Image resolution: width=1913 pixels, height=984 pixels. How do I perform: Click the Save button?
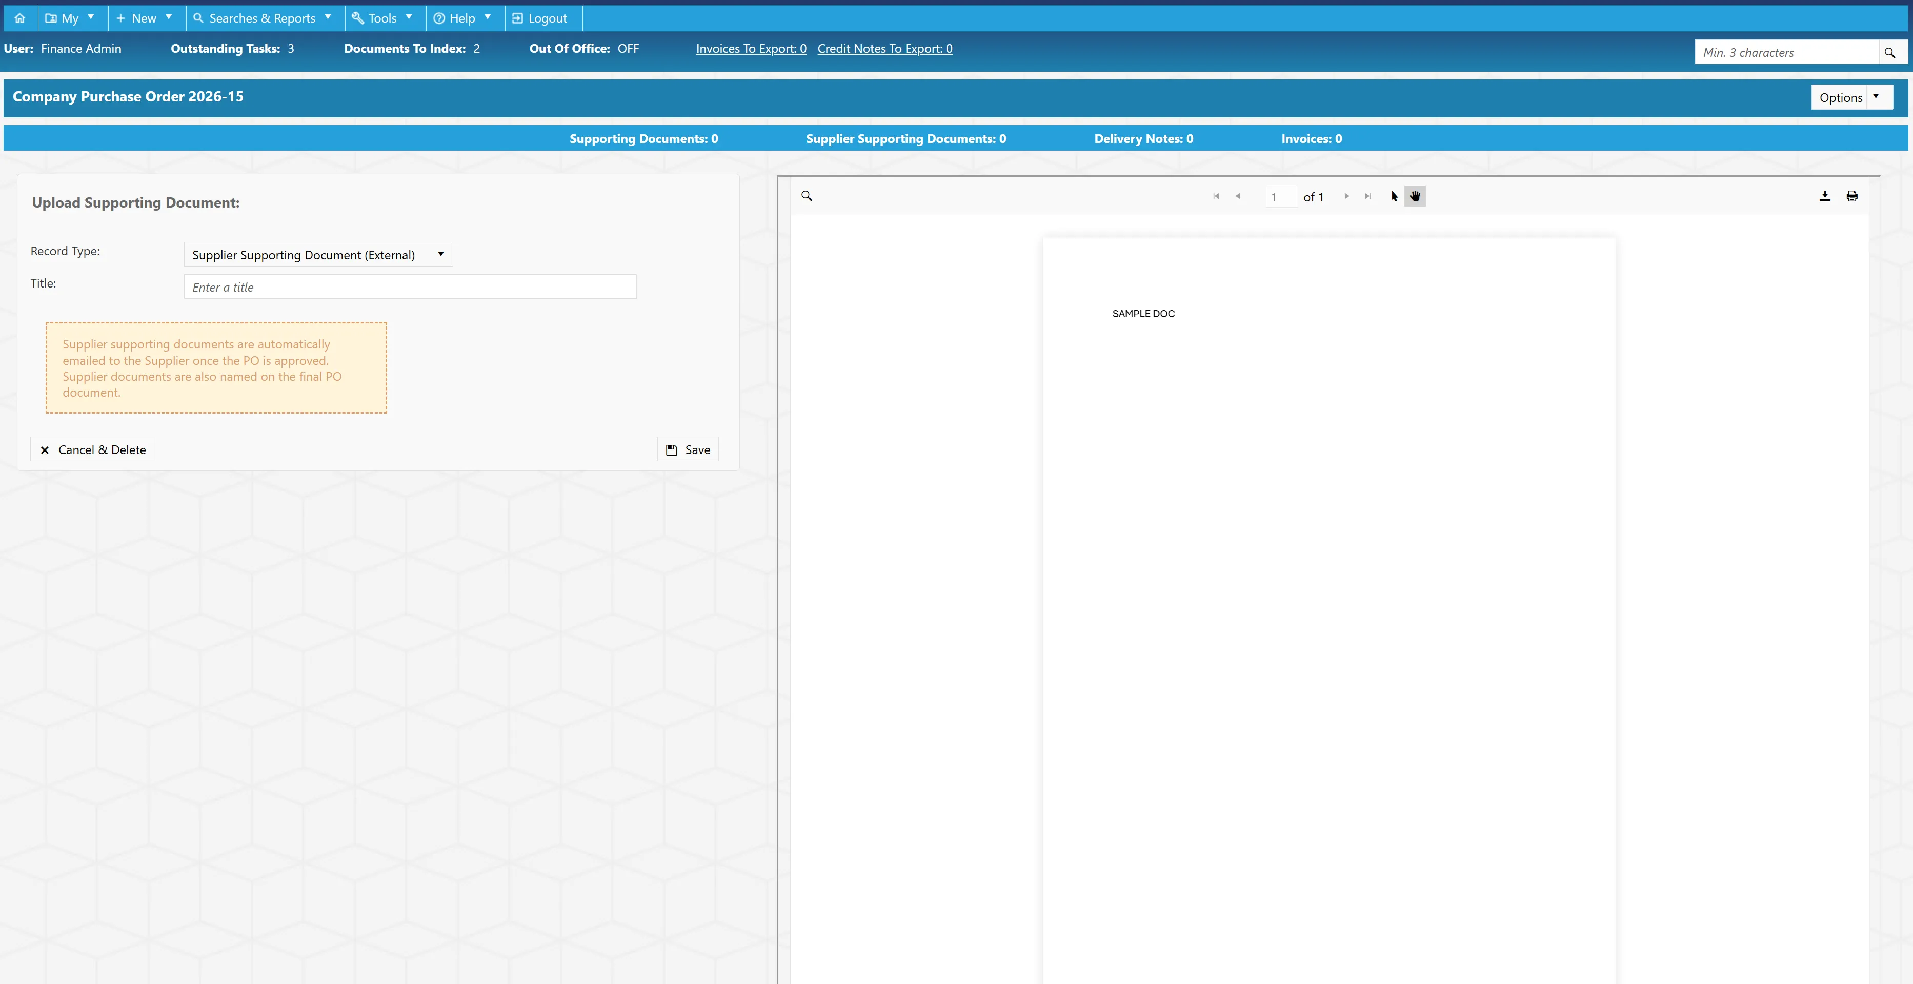tap(688, 449)
